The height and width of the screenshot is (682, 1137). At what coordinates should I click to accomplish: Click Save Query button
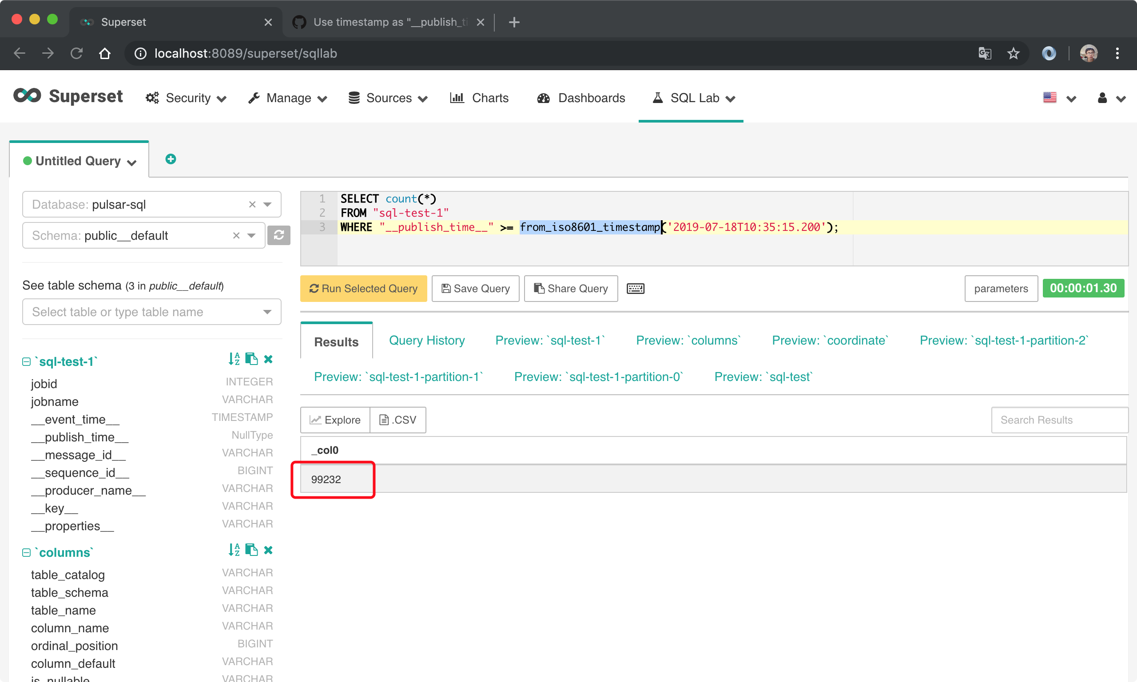pyautogui.click(x=475, y=289)
